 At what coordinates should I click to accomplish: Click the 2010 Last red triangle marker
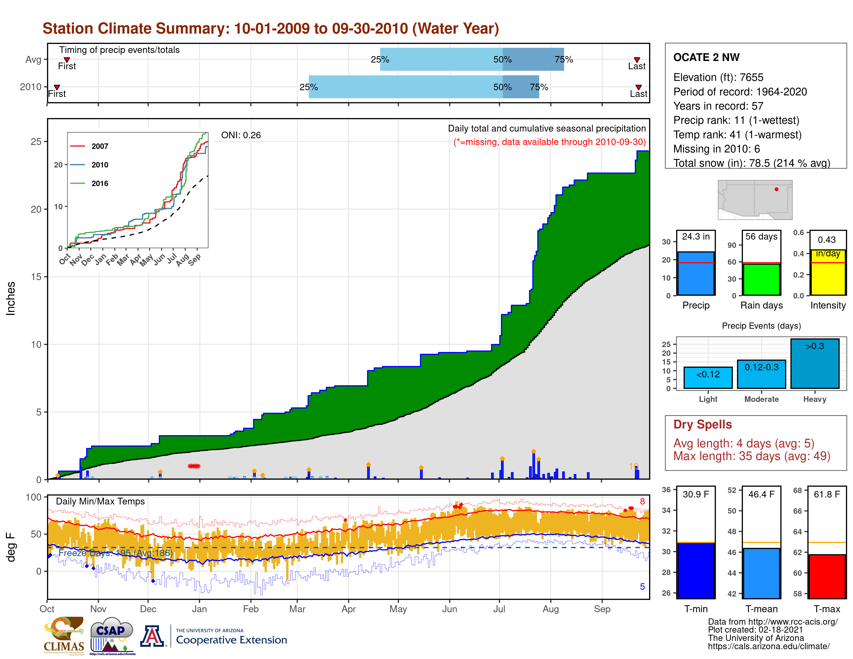[638, 87]
